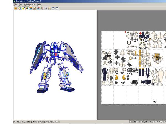Open the View menu
166x124 pixels.
[20, 4]
